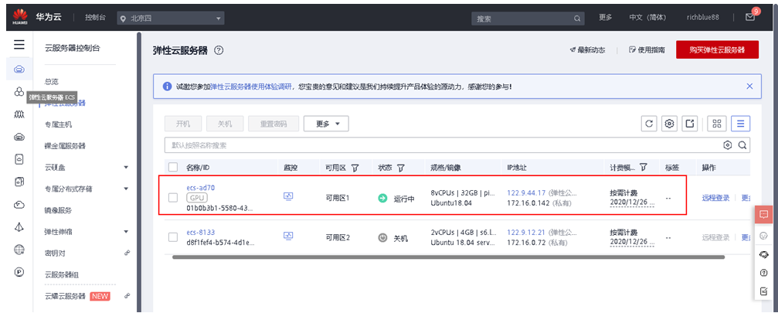Filter by 可用区 column funnel

click(x=355, y=168)
